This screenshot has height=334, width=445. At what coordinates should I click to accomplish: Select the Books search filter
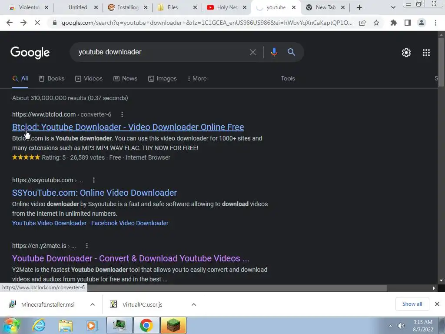tap(52, 79)
